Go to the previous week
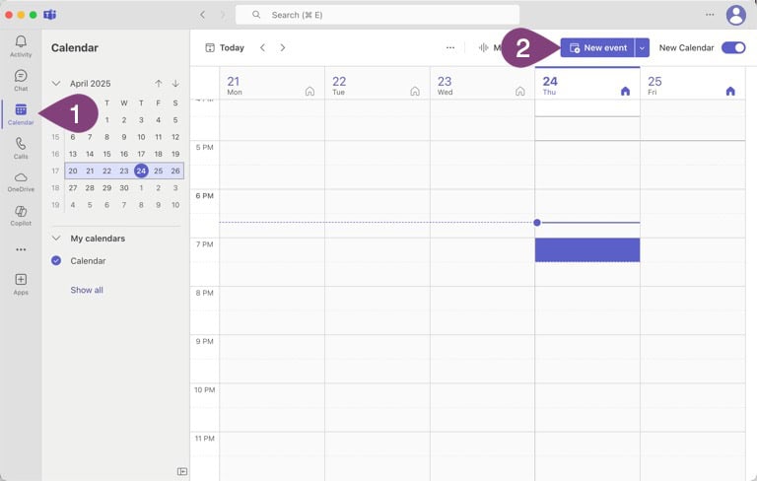This screenshot has height=481, width=757. (262, 47)
